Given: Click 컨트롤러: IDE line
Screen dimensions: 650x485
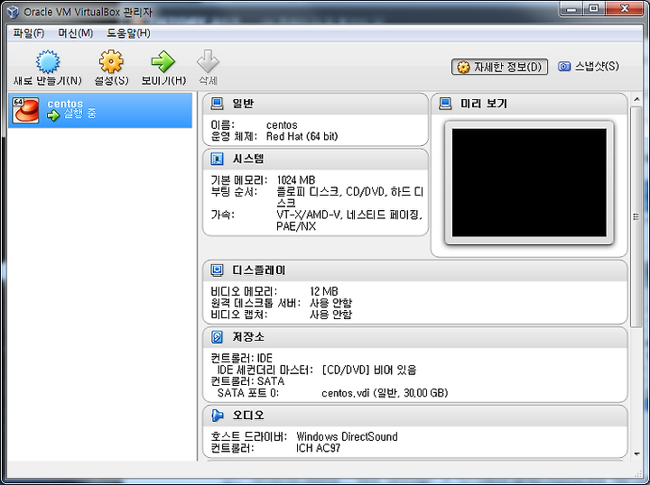Looking at the screenshot, I should pos(241,358).
